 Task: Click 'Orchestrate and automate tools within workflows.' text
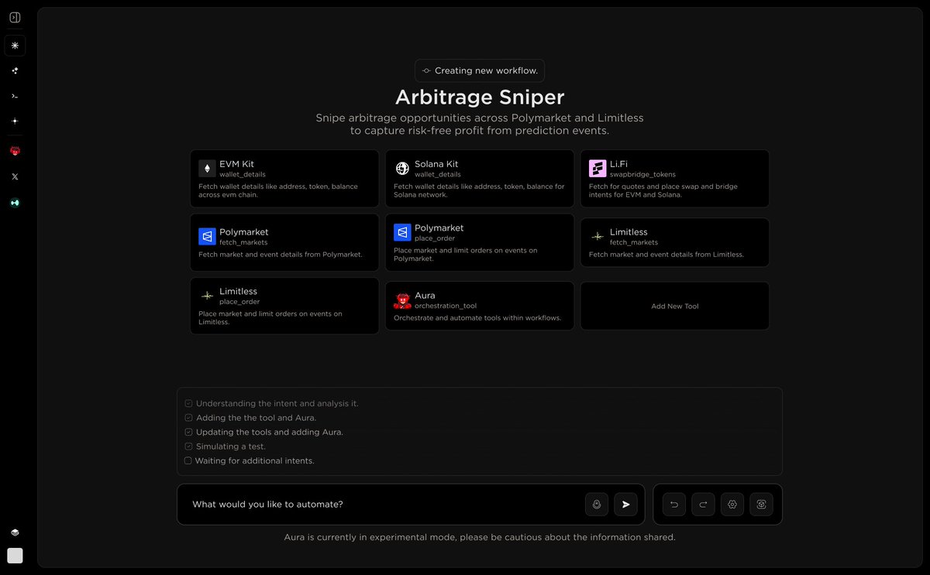click(477, 318)
